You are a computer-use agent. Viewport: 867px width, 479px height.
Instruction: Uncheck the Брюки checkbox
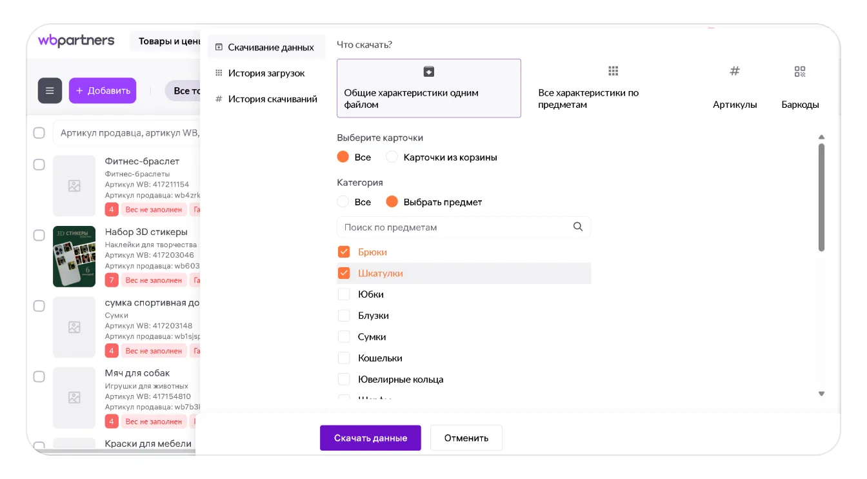344,252
